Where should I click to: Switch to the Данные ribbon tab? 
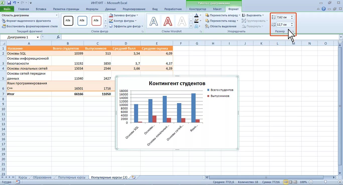[x=110, y=9]
